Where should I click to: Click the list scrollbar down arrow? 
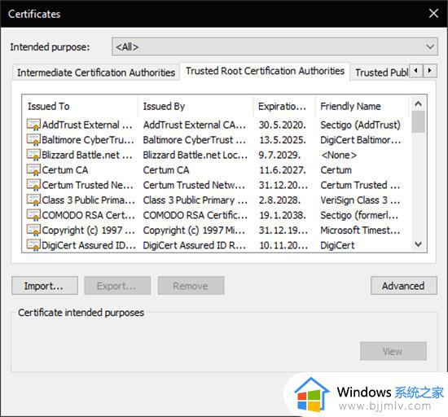tap(419, 244)
